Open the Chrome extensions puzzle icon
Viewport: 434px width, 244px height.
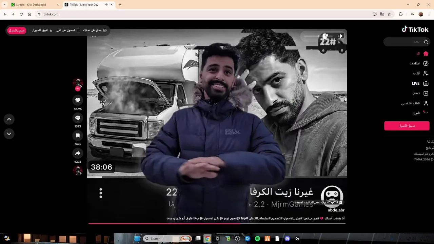(x=401, y=14)
